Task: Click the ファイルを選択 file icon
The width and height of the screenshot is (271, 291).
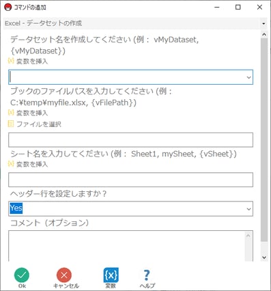Action: pyautogui.click(x=11, y=124)
